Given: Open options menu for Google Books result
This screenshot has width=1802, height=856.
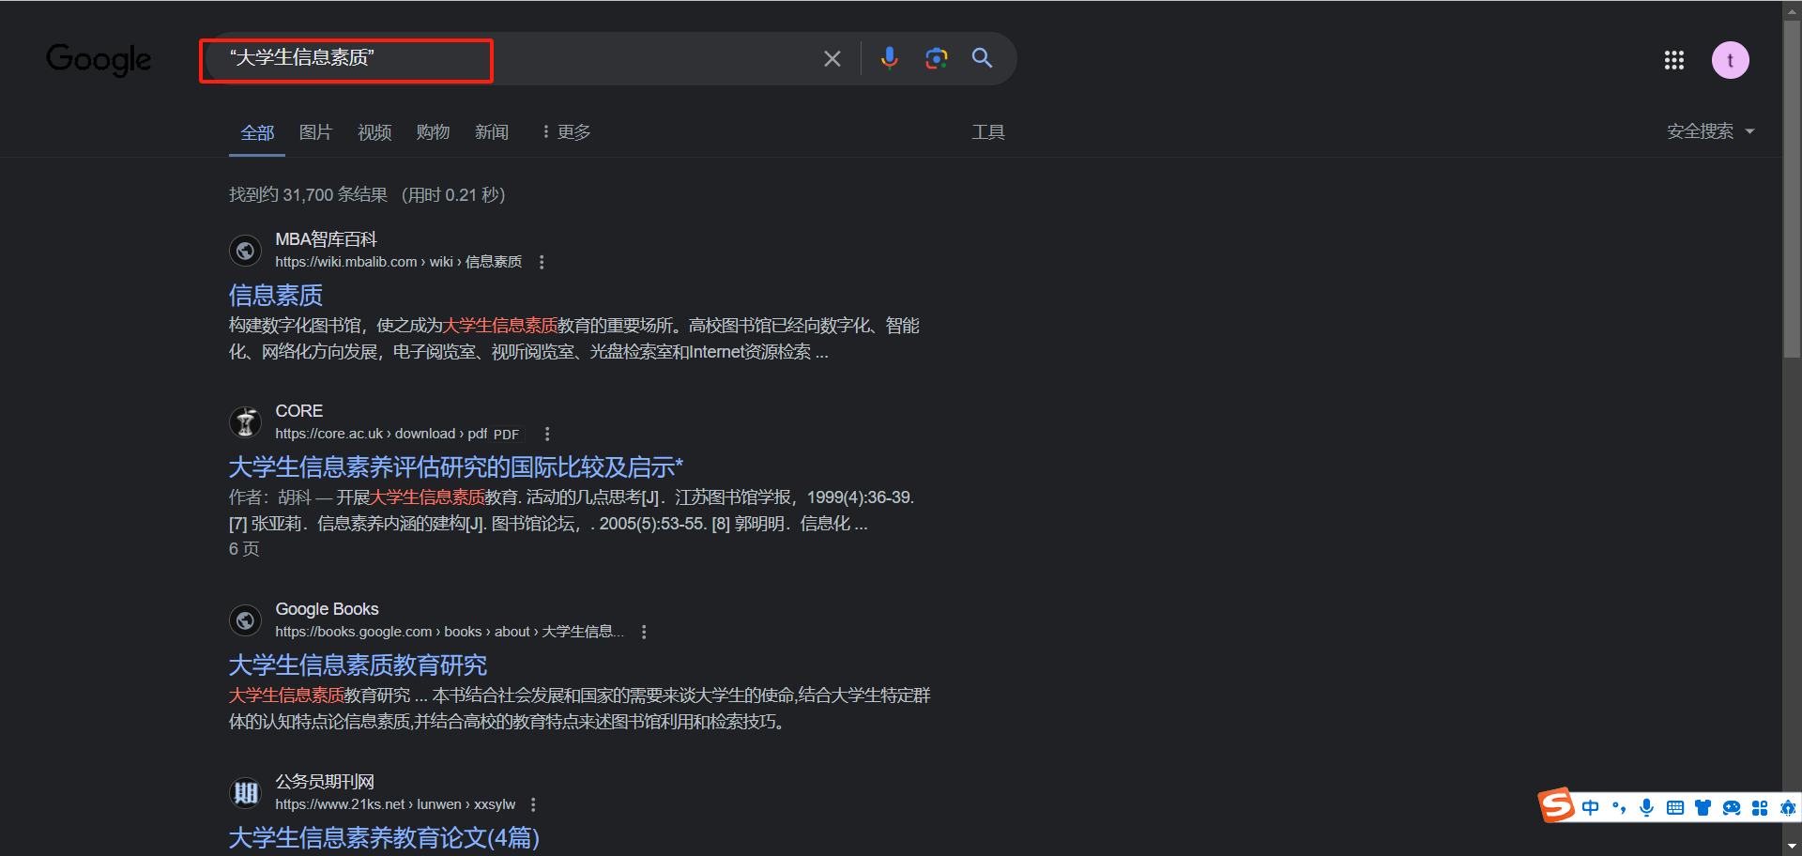Looking at the screenshot, I should coord(644,632).
